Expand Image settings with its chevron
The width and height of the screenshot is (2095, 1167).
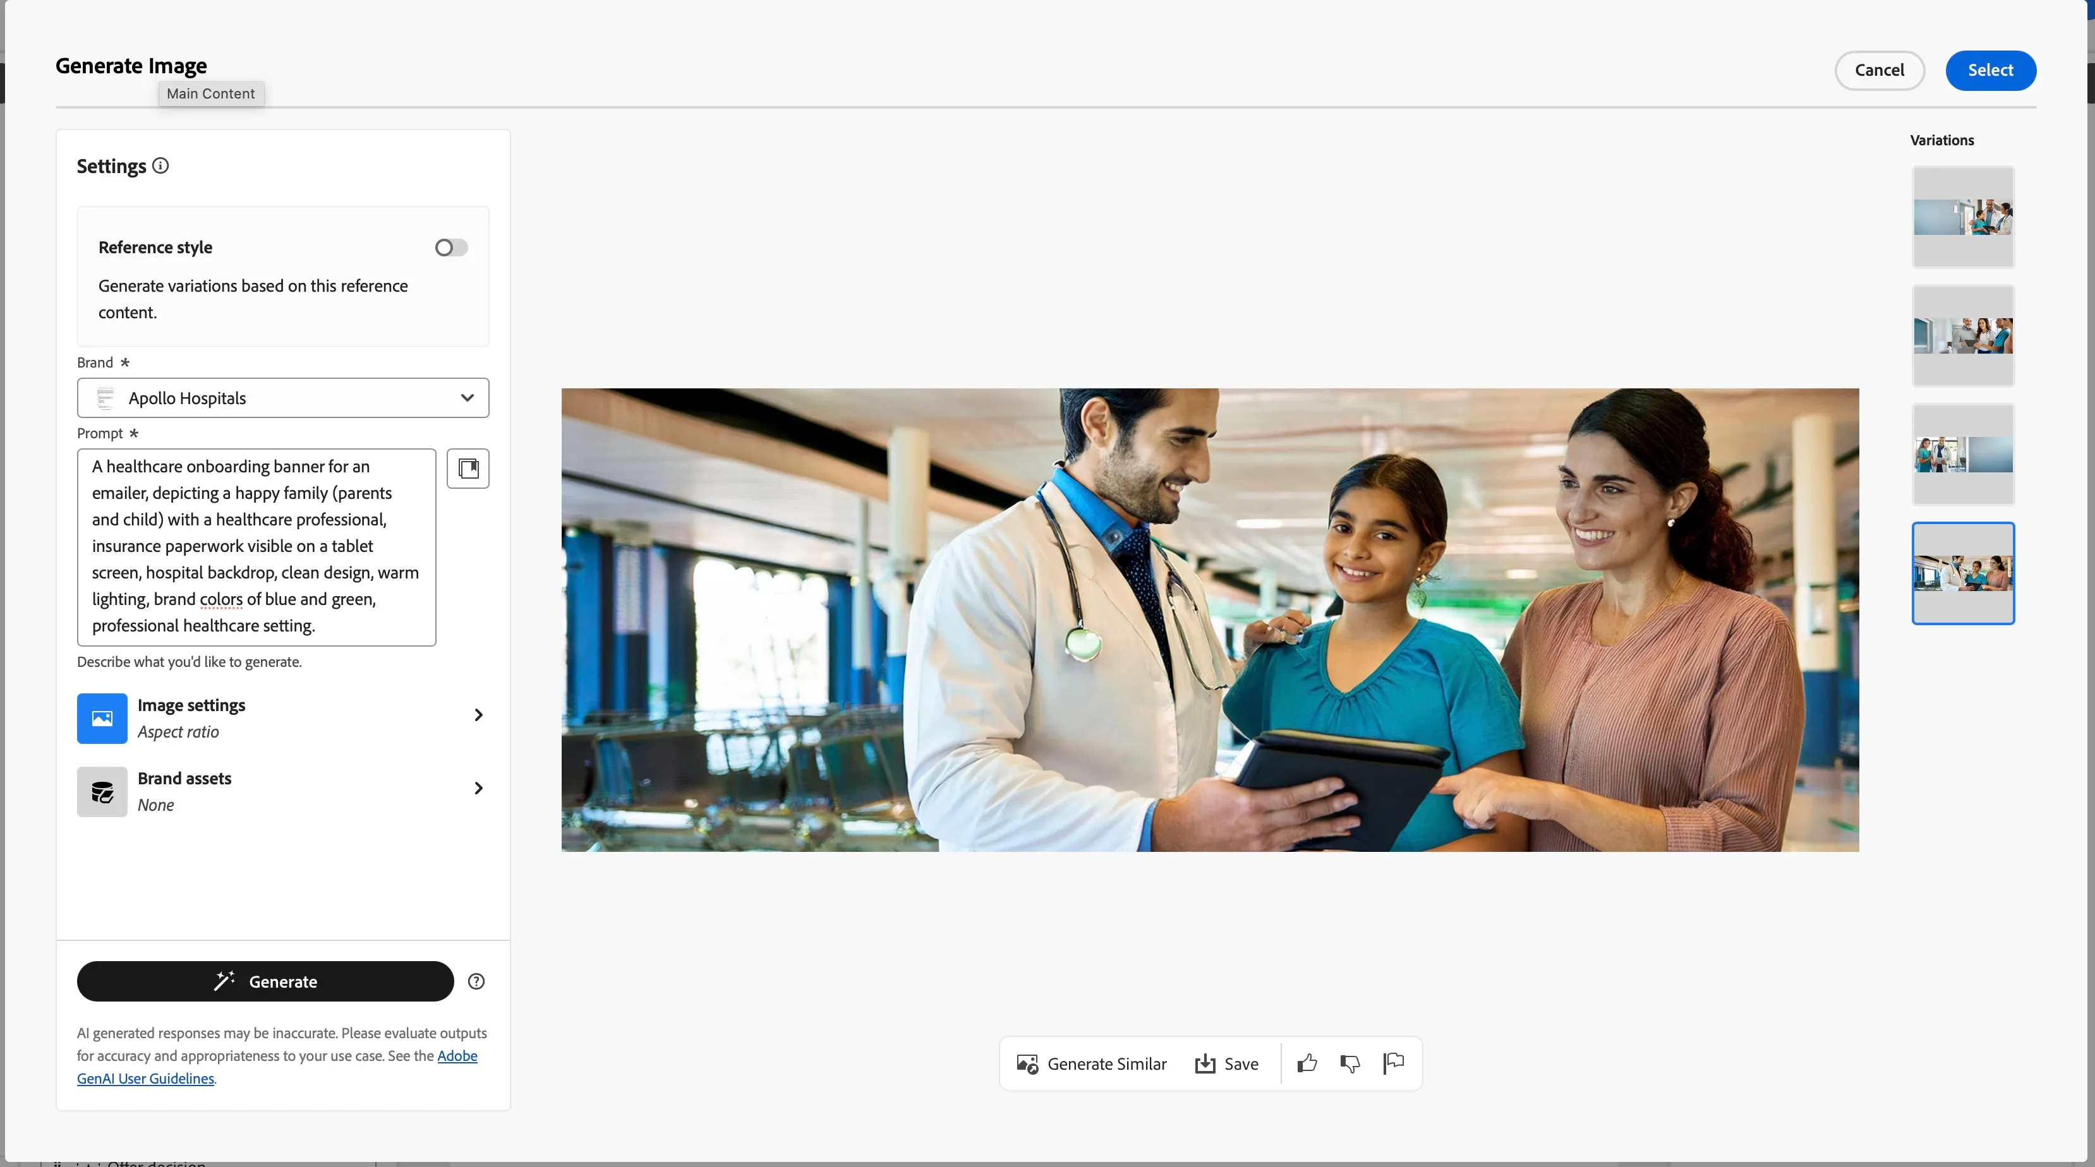click(478, 715)
